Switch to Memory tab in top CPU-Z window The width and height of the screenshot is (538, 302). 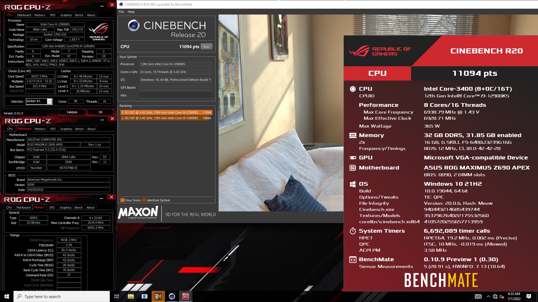point(40,15)
